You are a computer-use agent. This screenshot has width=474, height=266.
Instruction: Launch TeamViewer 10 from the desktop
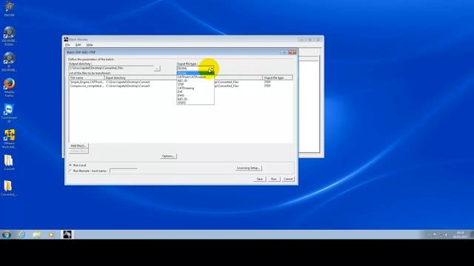9,113
